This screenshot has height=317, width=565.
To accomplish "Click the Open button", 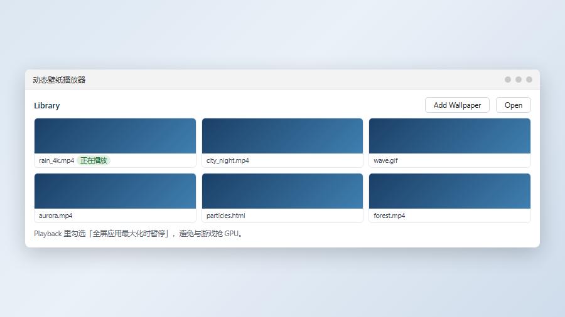I will pos(513,105).
